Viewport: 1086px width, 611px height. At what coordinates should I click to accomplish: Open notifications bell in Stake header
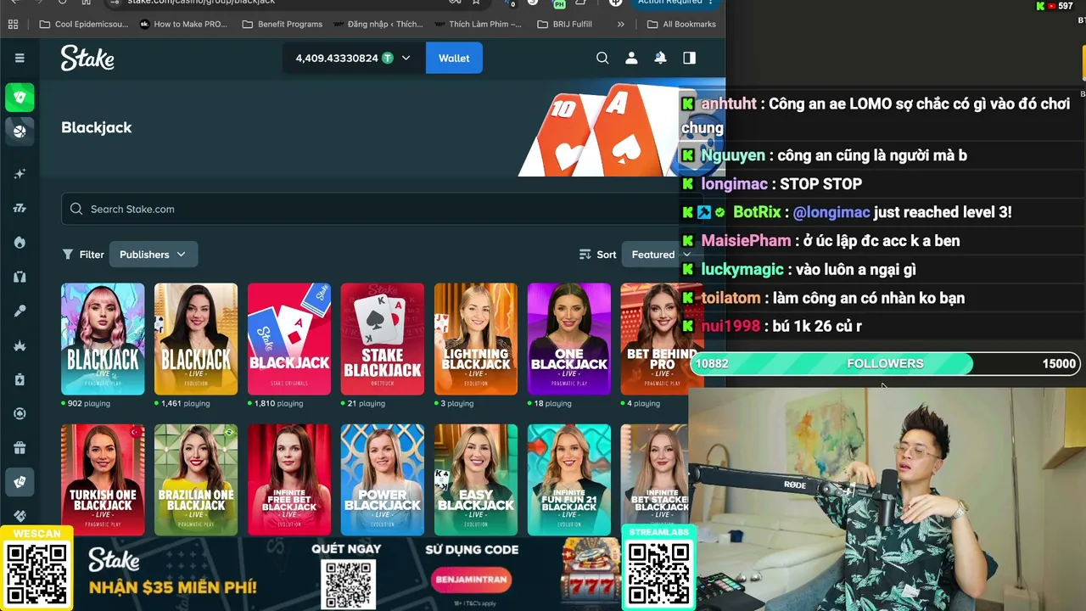660,58
